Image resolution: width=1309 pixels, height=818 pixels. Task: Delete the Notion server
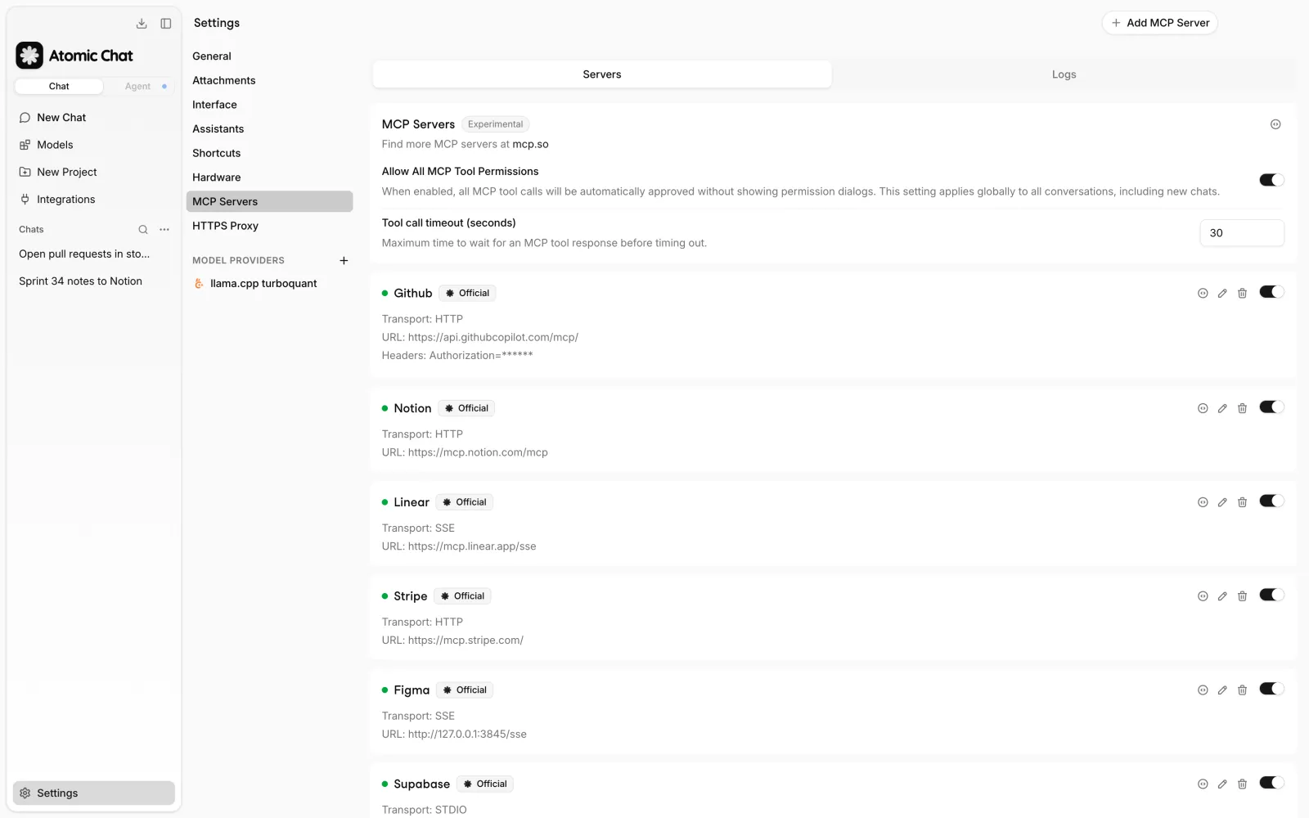click(1242, 408)
